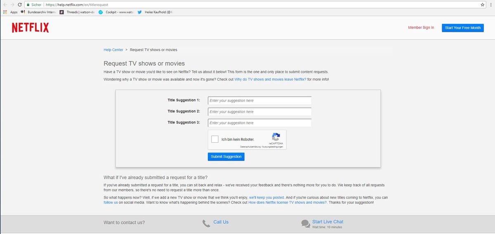Open Threads watson-de bookmark
The image size is (495, 234).
77,12
